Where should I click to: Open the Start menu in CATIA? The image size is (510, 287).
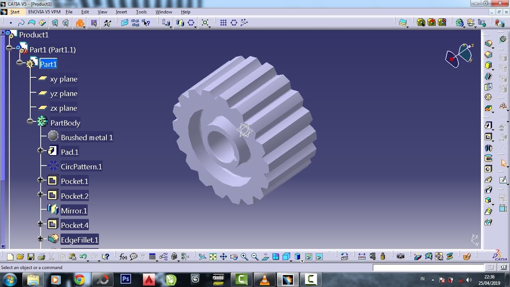(15, 12)
